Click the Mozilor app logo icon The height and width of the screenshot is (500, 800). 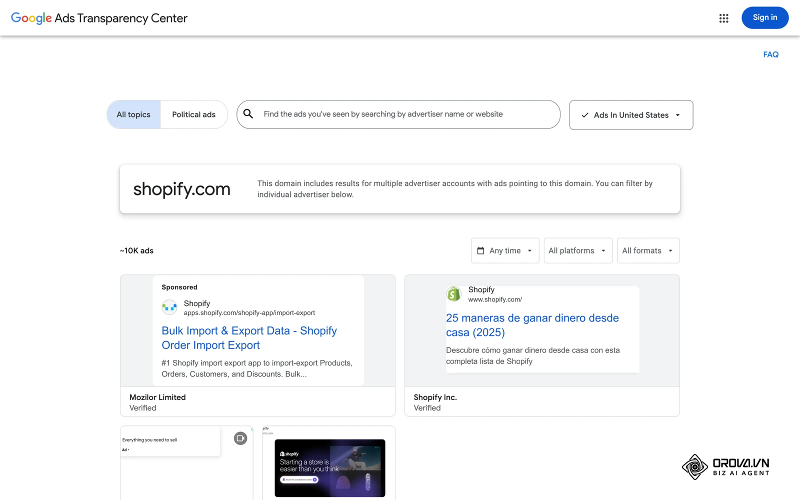(x=169, y=307)
